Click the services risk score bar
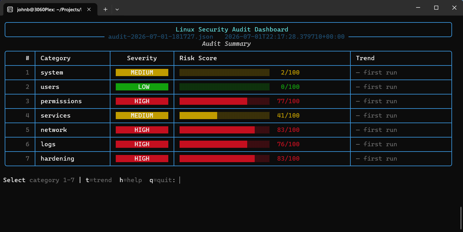 pos(224,116)
